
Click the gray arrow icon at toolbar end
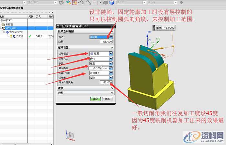coord(181,3)
